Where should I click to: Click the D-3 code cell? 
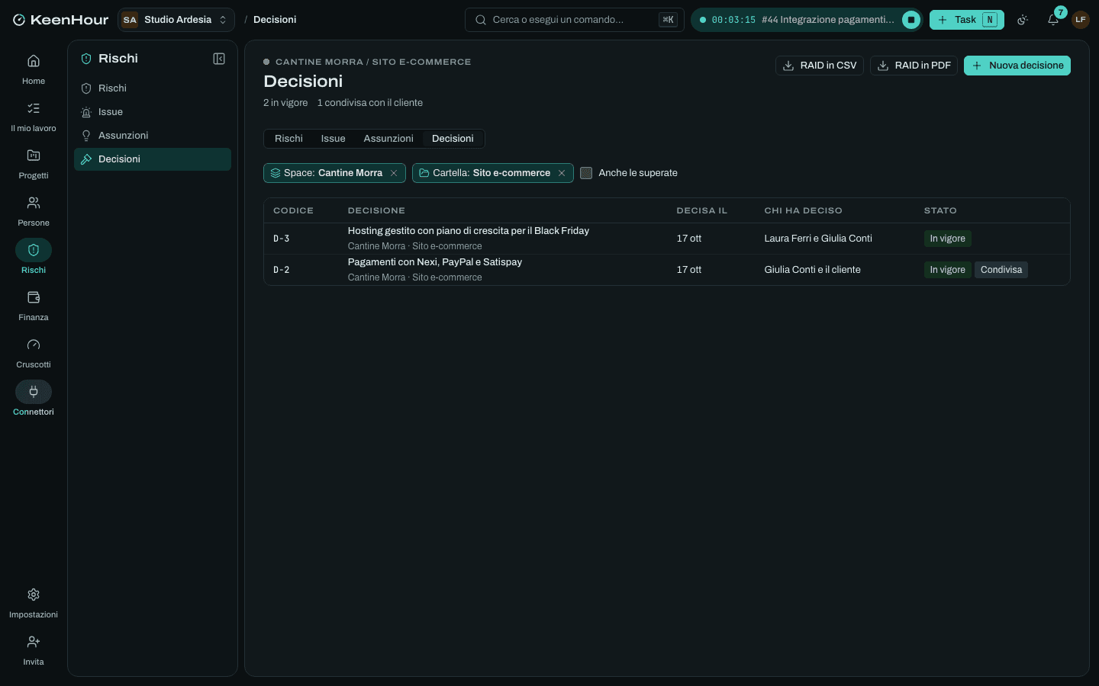tap(282, 239)
